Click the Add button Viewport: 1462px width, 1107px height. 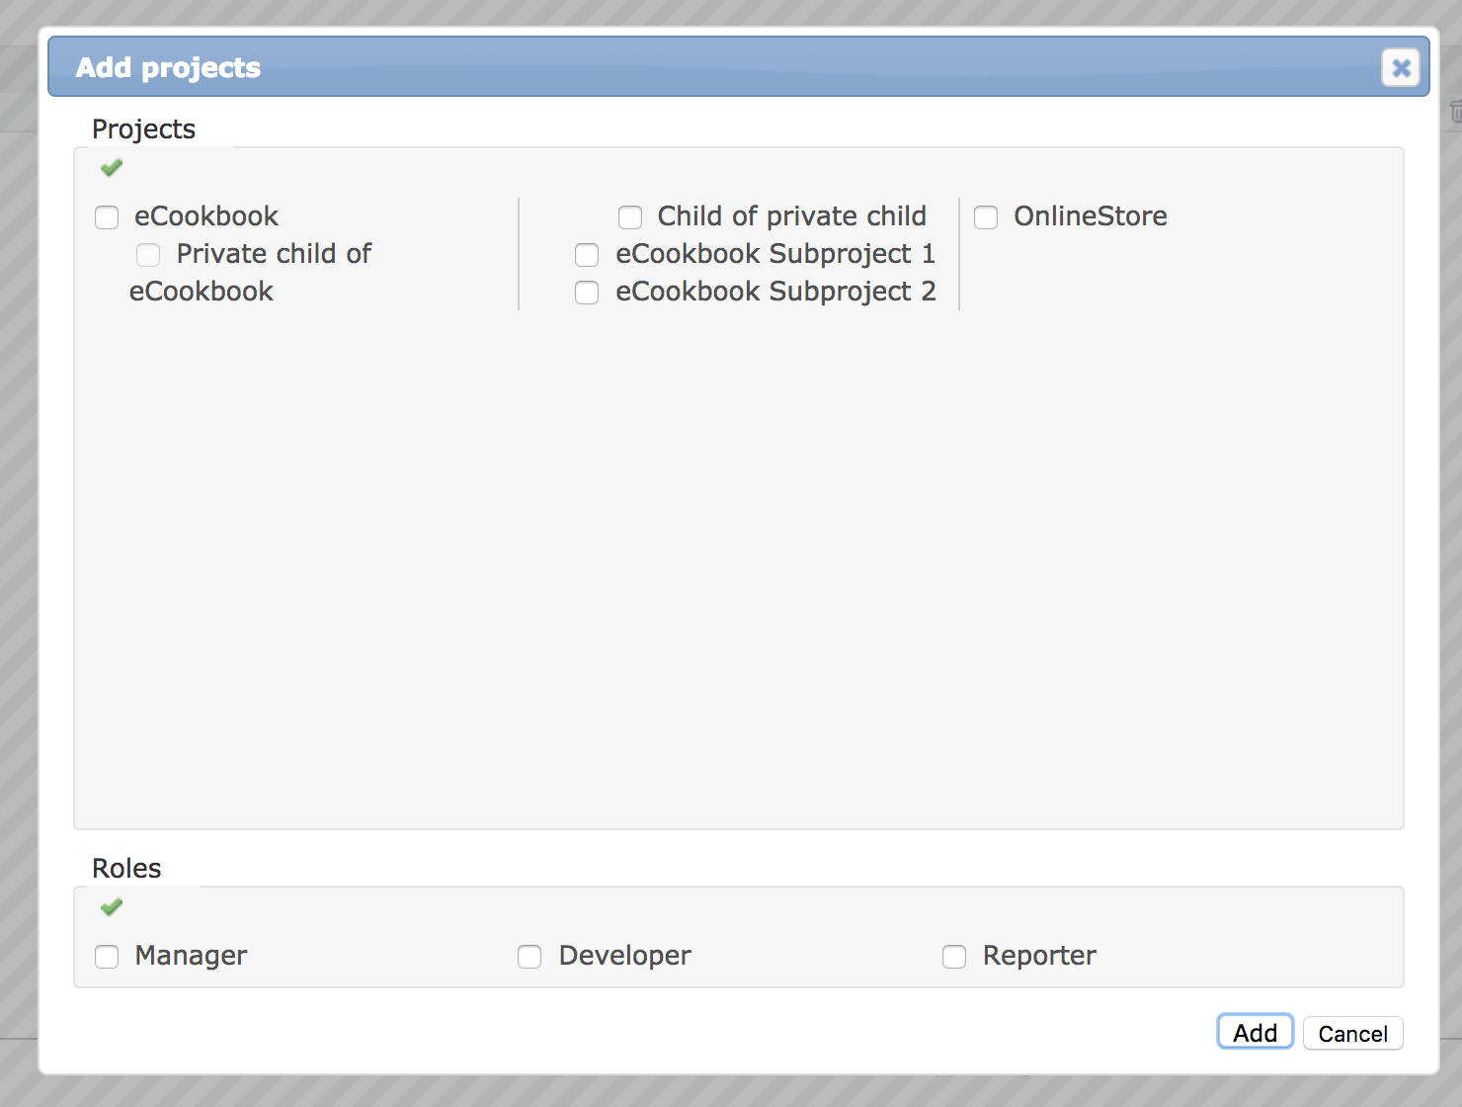click(x=1256, y=1032)
